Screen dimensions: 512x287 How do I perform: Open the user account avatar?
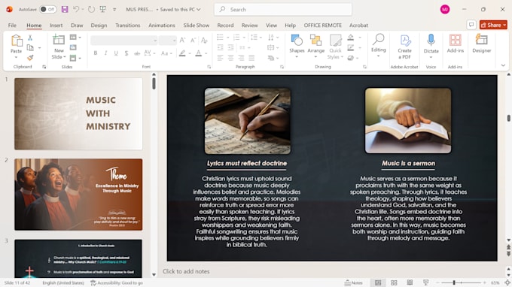(x=445, y=10)
